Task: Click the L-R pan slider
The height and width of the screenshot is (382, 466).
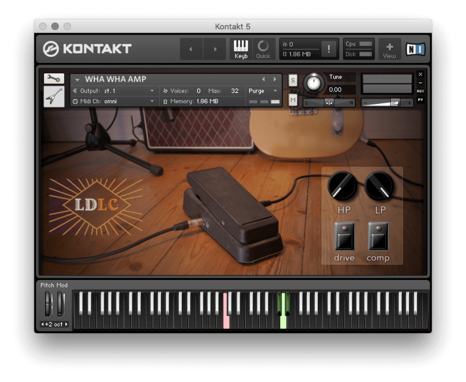Action: tap(329, 103)
